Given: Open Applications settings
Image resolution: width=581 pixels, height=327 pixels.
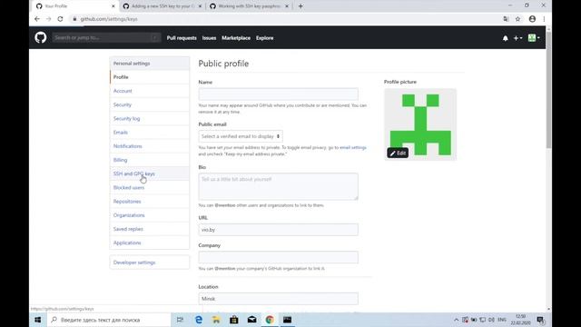Looking at the screenshot, I should pos(150,243).
